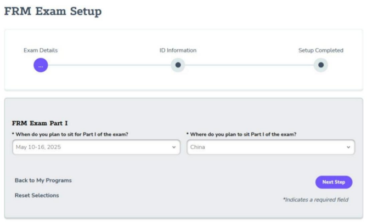This screenshot has height=222, width=367.
Task: Select the ID Information step label
Action: tap(178, 50)
